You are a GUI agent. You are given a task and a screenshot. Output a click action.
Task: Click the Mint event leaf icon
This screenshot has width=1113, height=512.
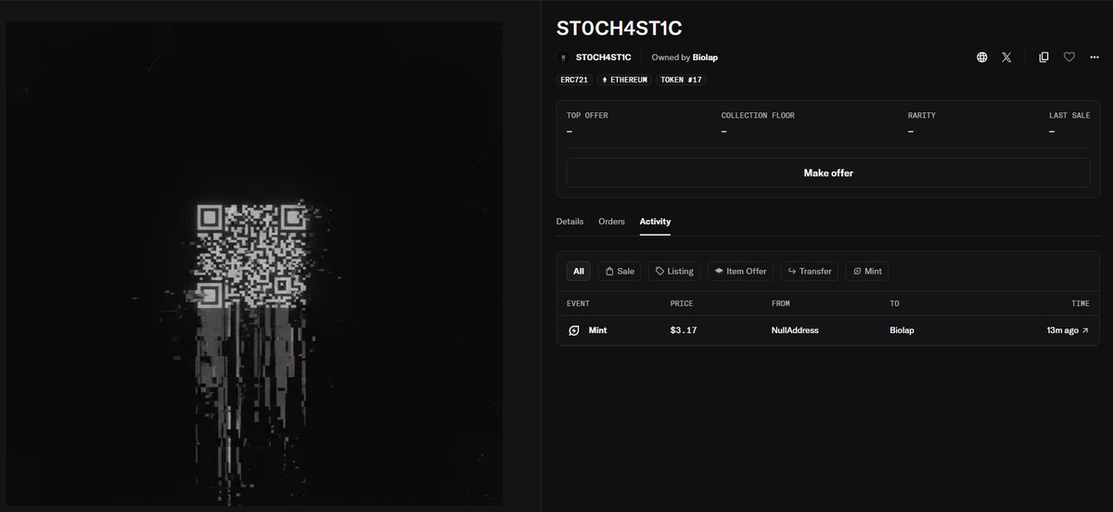(x=574, y=330)
